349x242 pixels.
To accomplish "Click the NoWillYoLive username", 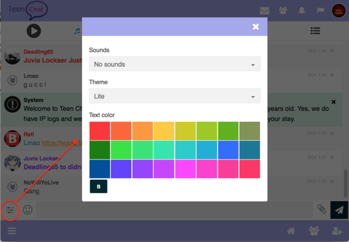I will pos(41,183).
